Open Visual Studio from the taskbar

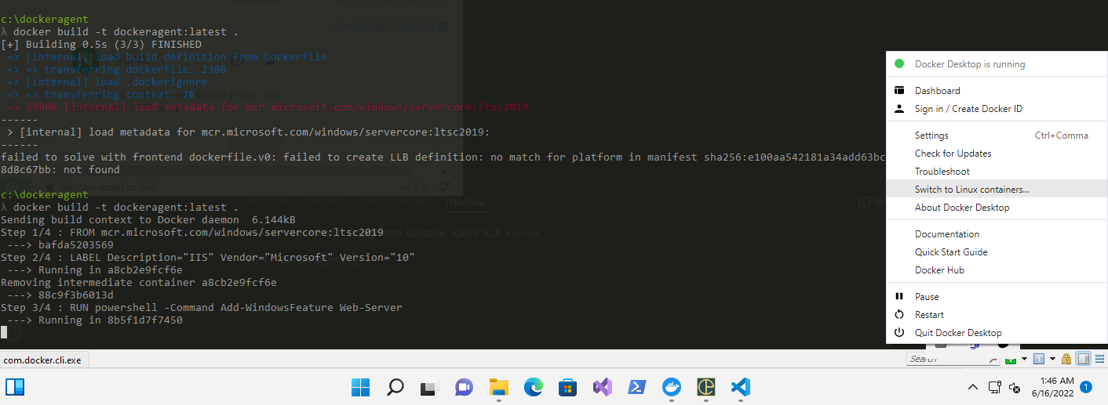pos(603,387)
